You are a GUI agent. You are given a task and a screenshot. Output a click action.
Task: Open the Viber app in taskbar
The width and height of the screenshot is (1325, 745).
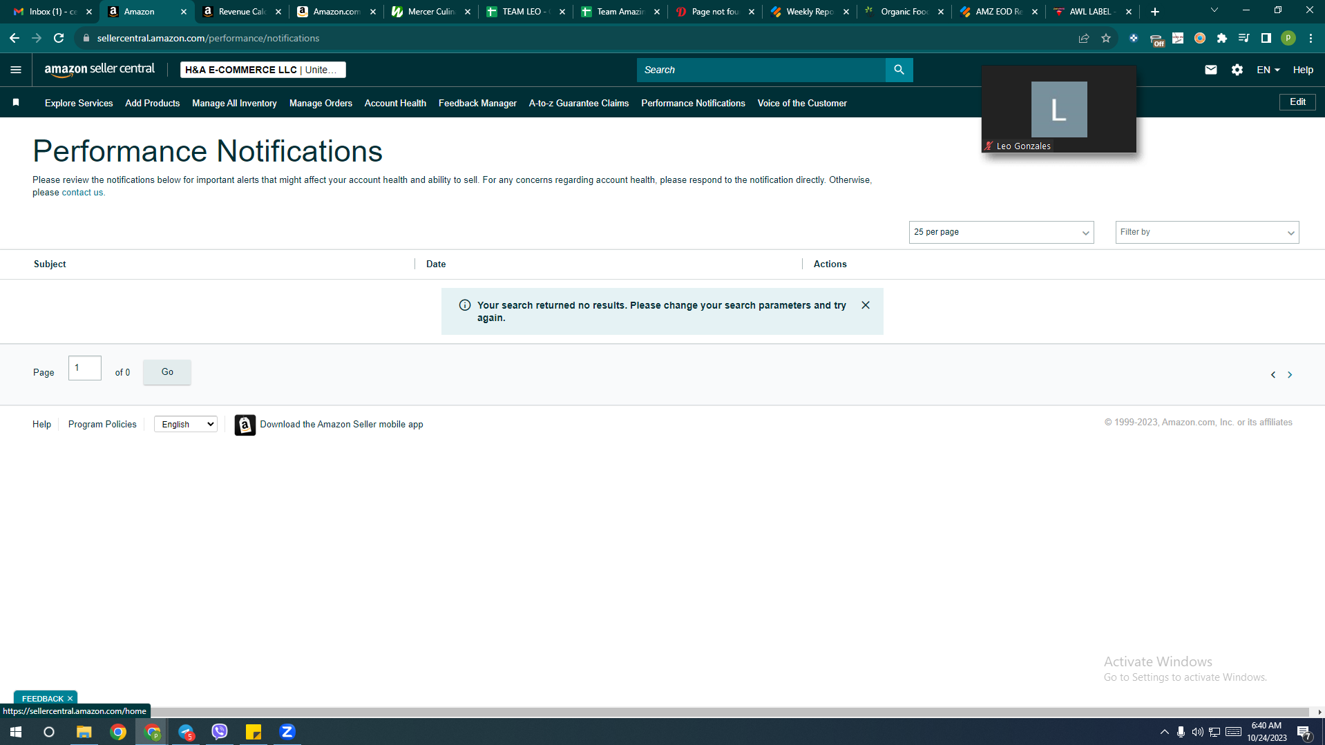click(x=220, y=732)
